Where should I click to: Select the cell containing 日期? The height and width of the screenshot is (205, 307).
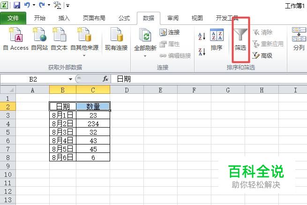click(63, 106)
